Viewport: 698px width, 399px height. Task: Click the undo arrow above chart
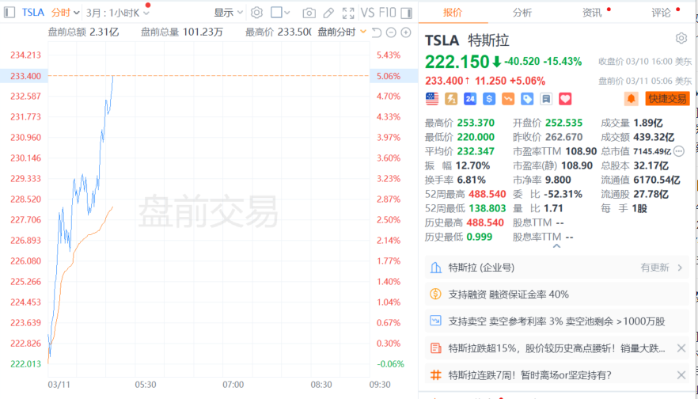point(377,32)
